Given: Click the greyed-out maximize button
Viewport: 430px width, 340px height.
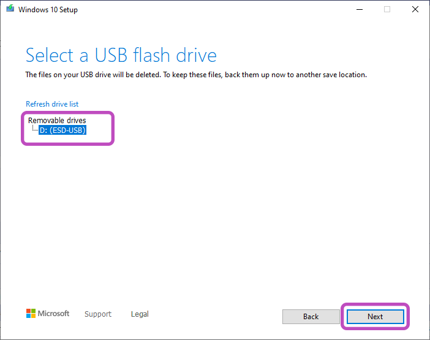Looking at the screenshot, I should 387,10.
